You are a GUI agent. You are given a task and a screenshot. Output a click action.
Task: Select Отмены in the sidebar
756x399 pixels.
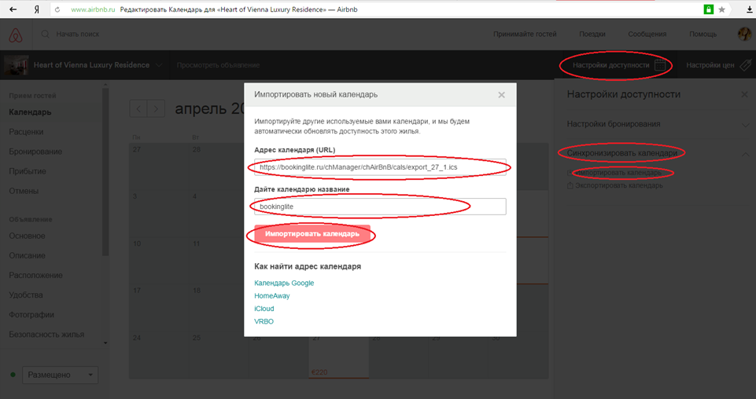click(24, 191)
